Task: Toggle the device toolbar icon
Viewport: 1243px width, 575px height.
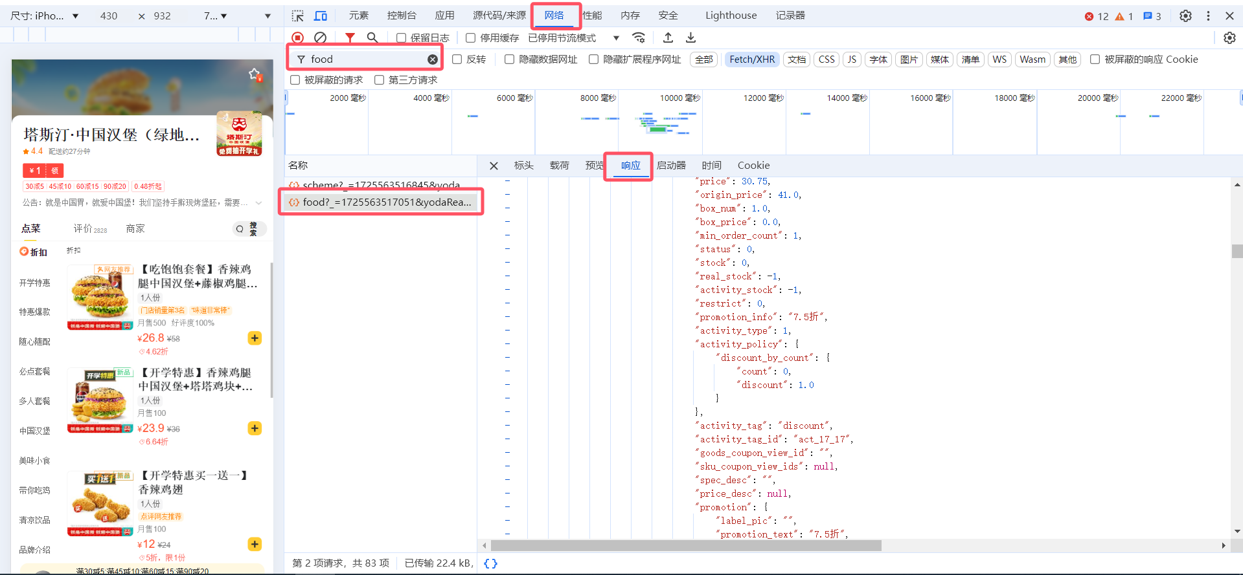Action: (x=321, y=16)
